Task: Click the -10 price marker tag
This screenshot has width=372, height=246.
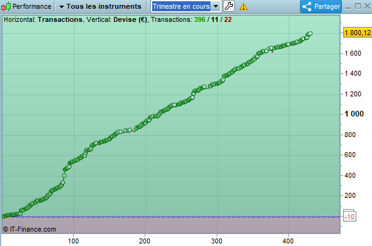Action: 349,217
